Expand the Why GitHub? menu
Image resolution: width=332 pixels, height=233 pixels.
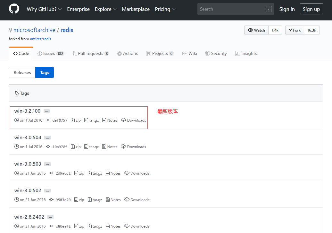click(x=44, y=9)
